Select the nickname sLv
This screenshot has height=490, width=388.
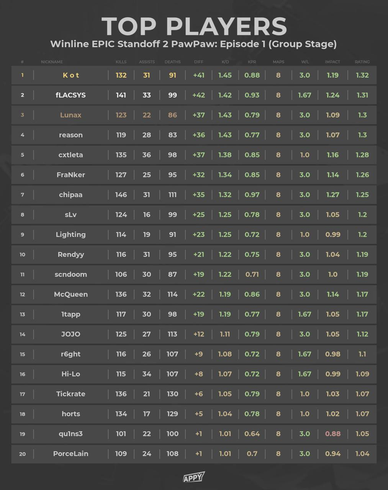click(71, 214)
